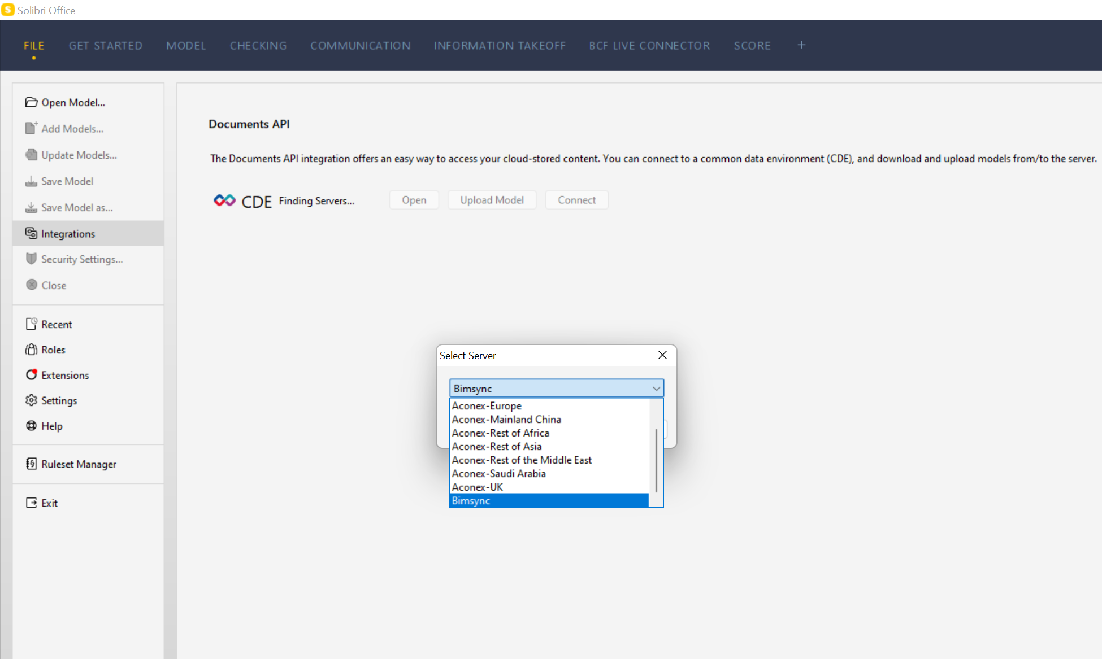Viewport: 1102px width, 659px height.
Task: Switch to the BCF LIVE CONNECTOR tab
Action: [x=649, y=46]
